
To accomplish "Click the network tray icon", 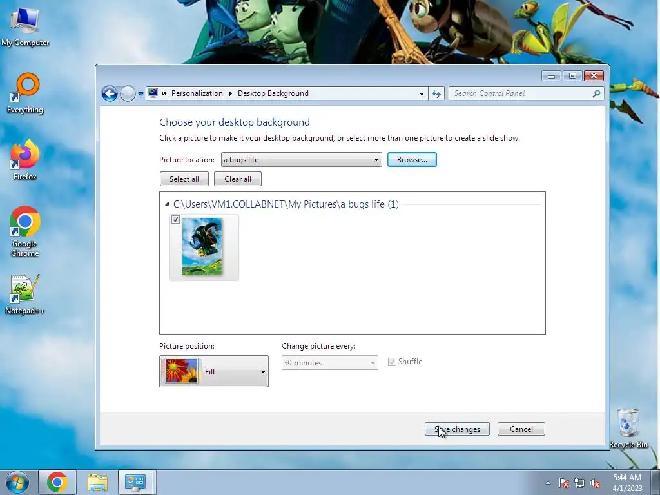I will point(579,483).
